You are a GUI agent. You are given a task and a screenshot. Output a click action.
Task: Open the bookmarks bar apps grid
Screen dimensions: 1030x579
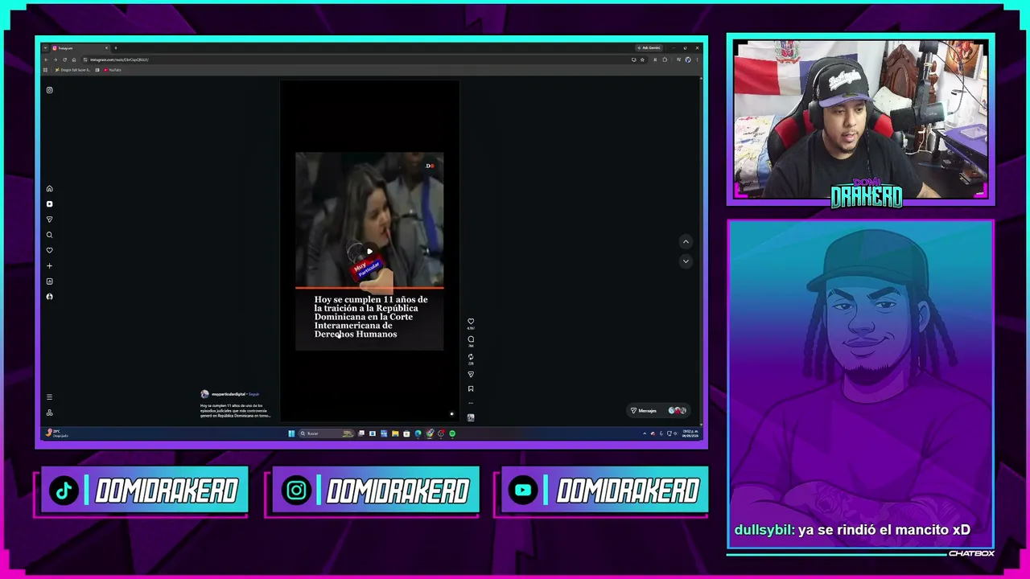[x=46, y=70]
